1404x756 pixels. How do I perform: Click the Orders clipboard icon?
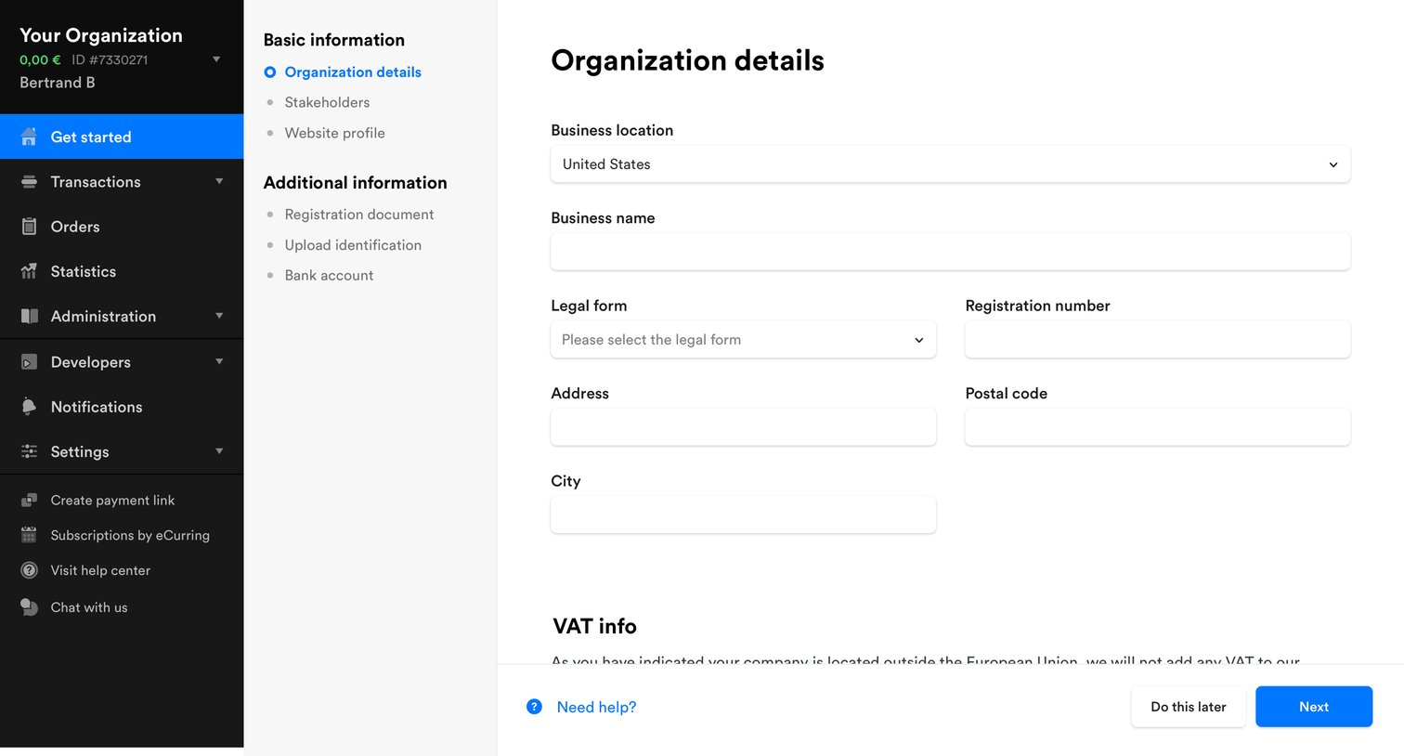pos(29,227)
